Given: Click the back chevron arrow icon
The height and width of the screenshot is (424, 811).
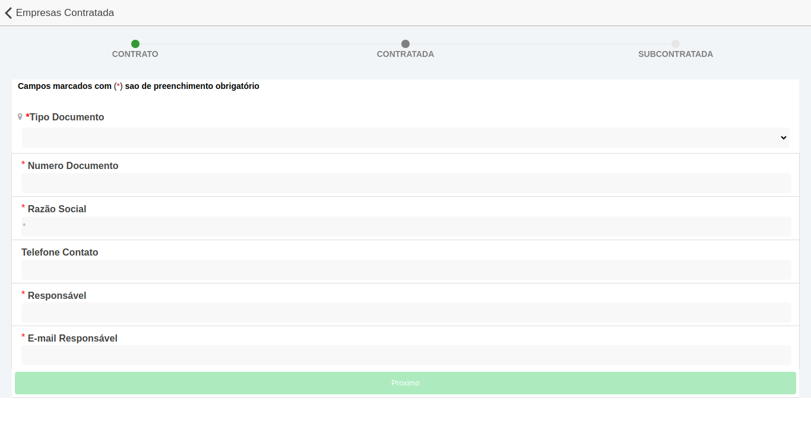Looking at the screenshot, I should [x=8, y=13].
